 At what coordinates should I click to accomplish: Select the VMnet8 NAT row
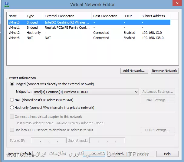(89, 38)
